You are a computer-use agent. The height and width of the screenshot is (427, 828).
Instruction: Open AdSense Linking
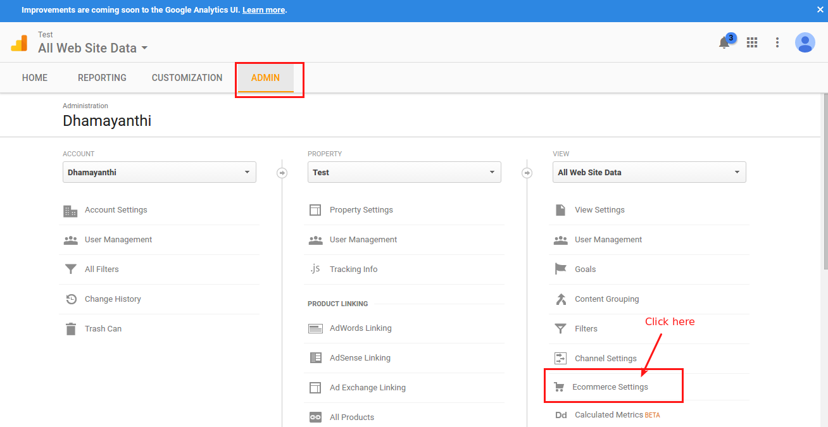[360, 358]
